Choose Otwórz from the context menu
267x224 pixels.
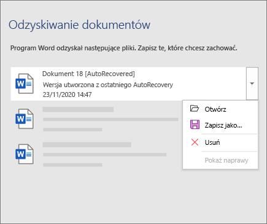point(220,109)
